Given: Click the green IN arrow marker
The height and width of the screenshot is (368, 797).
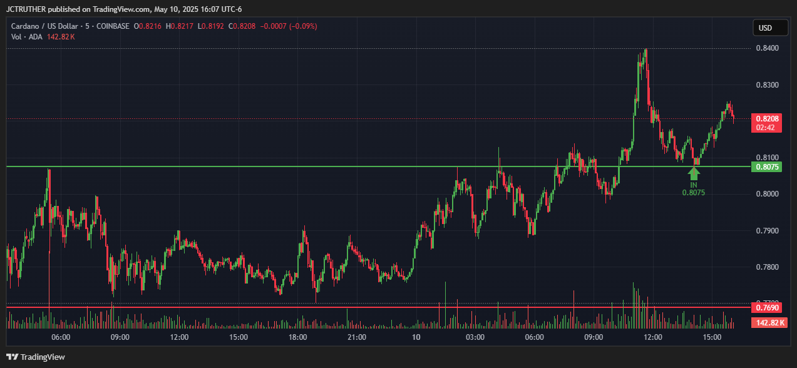Looking at the screenshot, I should click(x=694, y=173).
